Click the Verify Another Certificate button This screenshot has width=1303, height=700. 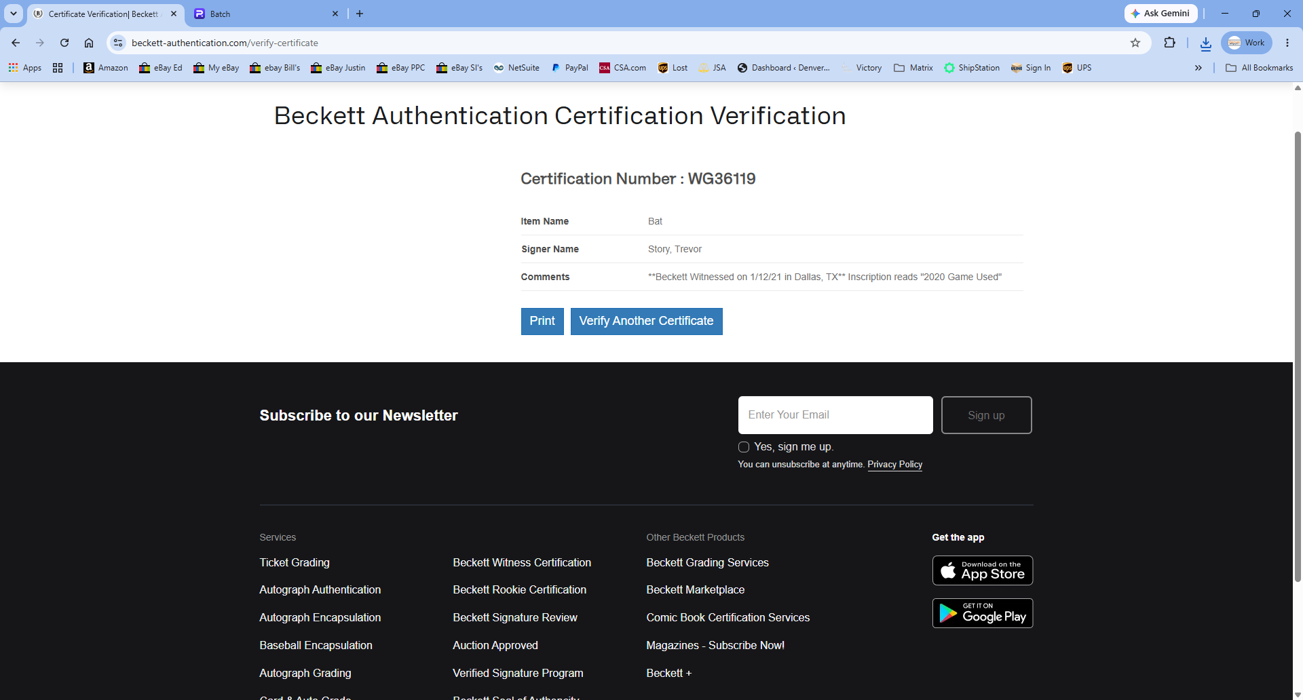pyautogui.click(x=646, y=322)
